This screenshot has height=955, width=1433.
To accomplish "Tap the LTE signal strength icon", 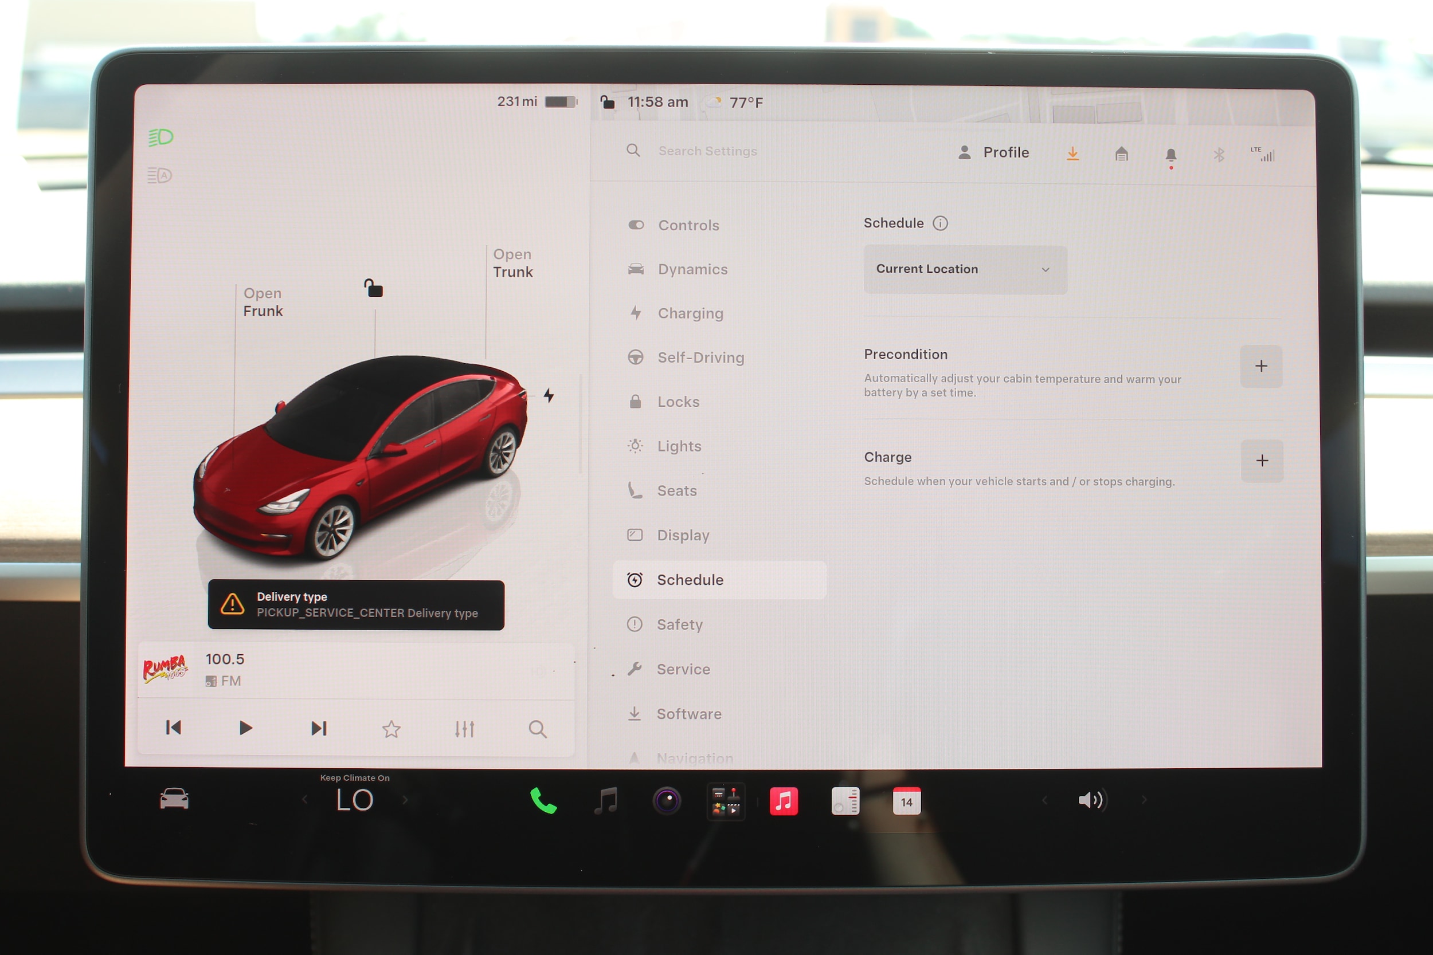I will click(1263, 154).
